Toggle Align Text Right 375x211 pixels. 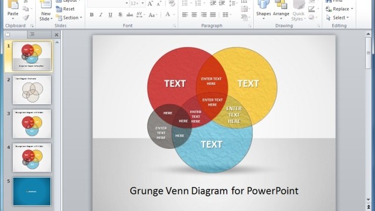(203, 15)
